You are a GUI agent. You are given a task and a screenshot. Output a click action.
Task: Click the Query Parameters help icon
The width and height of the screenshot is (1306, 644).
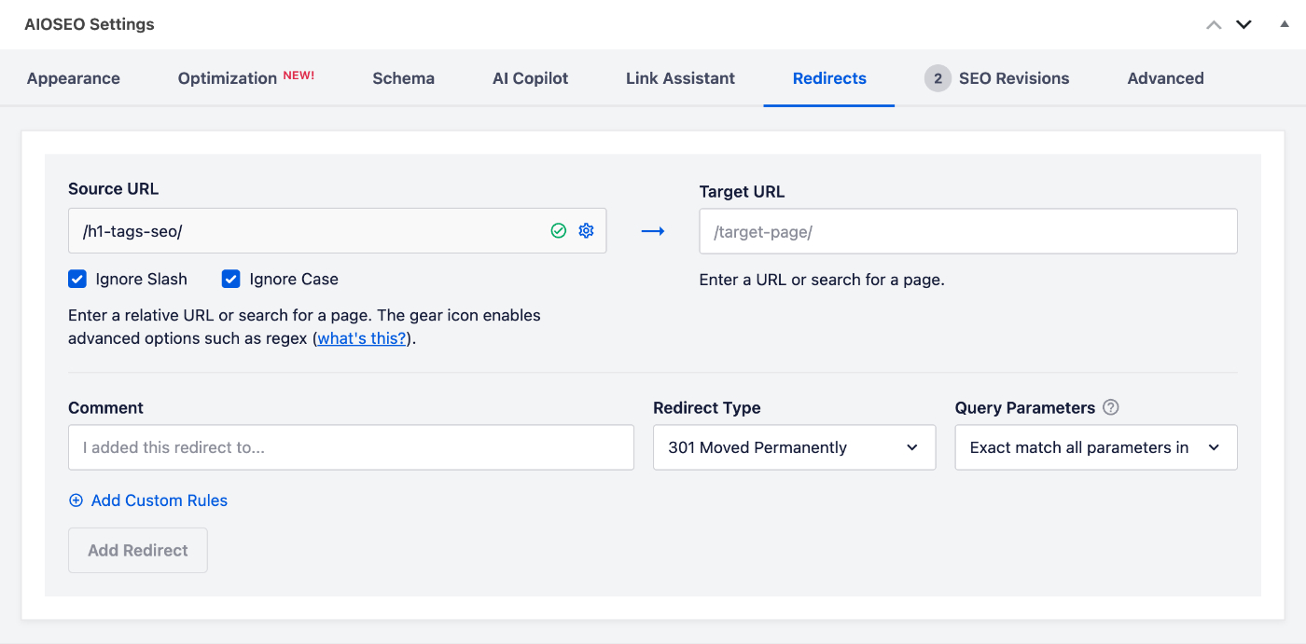point(1110,407)
